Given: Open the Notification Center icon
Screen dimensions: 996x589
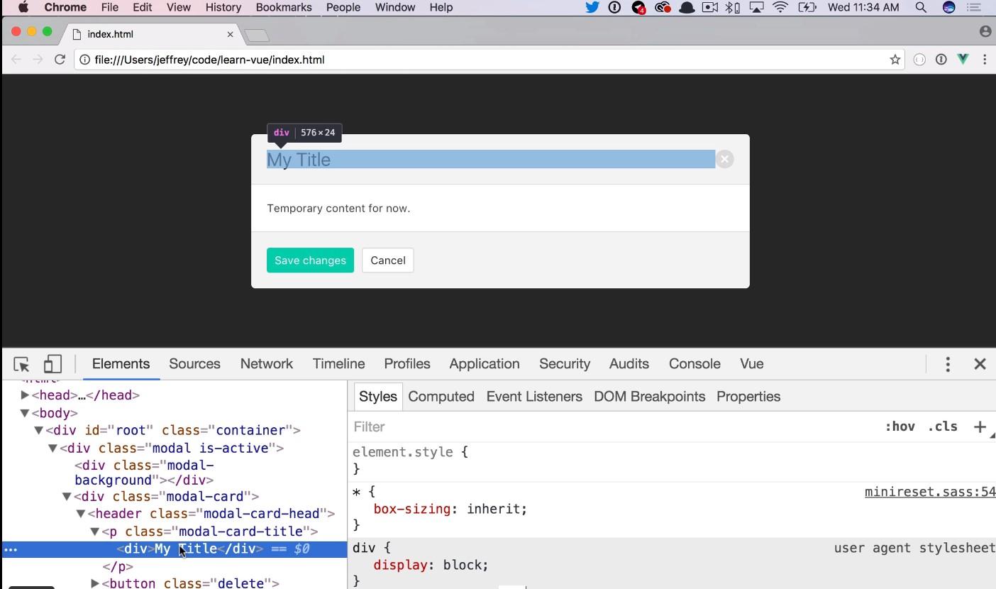Looking at the screenshot, I should pos(974,7).
